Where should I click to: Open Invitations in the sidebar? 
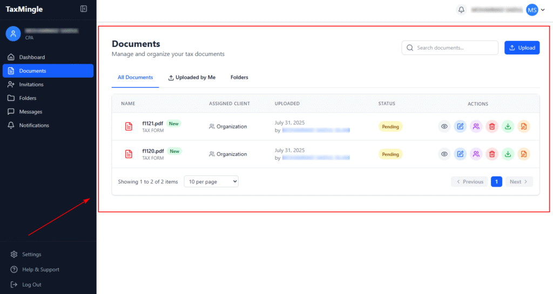pos(31,85)
